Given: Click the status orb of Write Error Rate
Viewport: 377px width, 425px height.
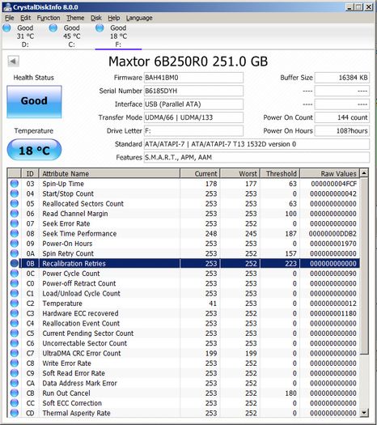Looking at the screenshot, I should click(15, 363).
